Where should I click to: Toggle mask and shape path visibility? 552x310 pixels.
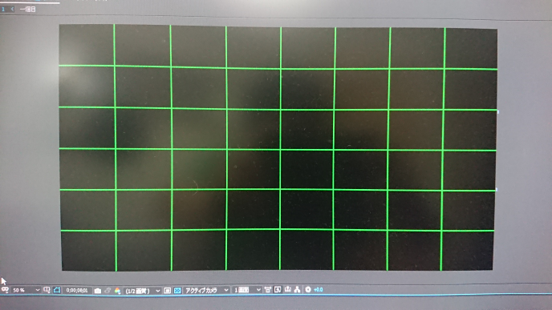click(57, 290)
